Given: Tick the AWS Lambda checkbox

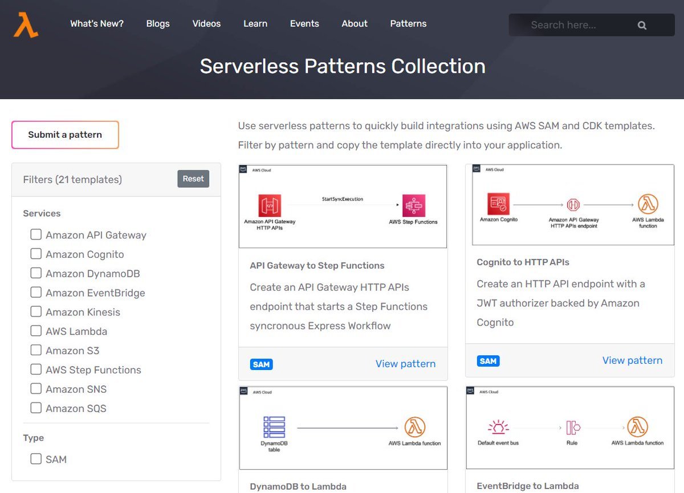Looking at the screenshot, I should (x=36, y=331).
